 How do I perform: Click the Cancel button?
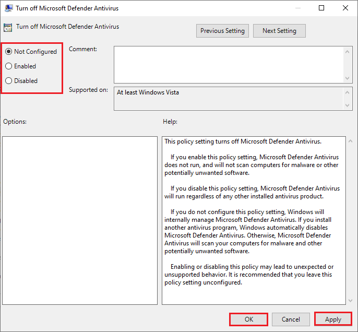[291, 319]
